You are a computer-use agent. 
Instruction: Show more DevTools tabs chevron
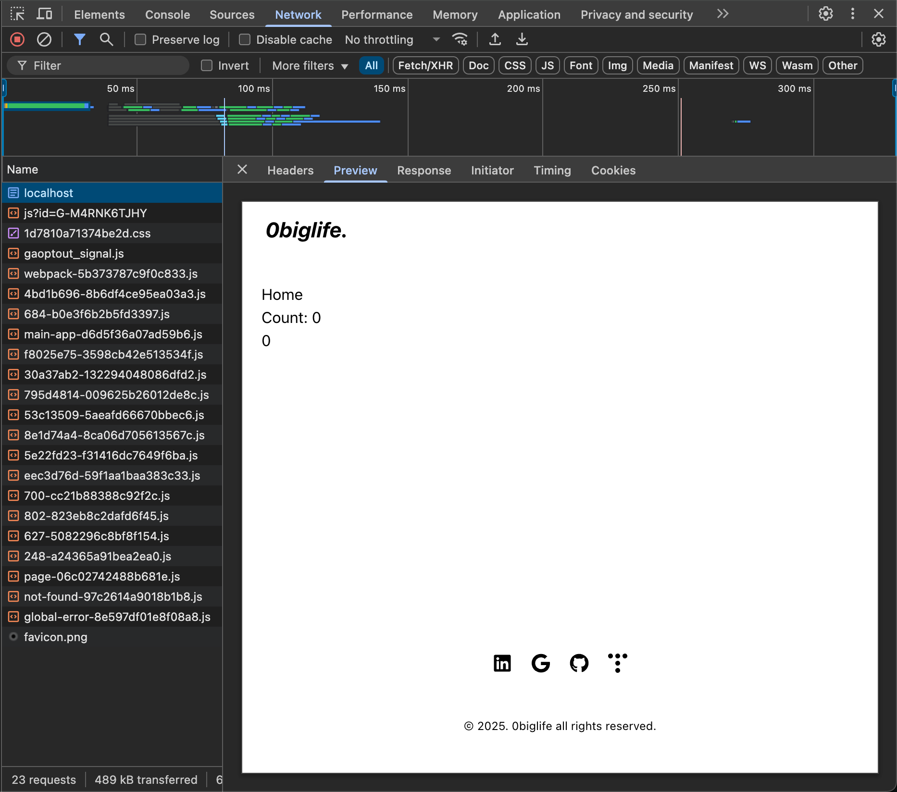(x=723, y=14)
